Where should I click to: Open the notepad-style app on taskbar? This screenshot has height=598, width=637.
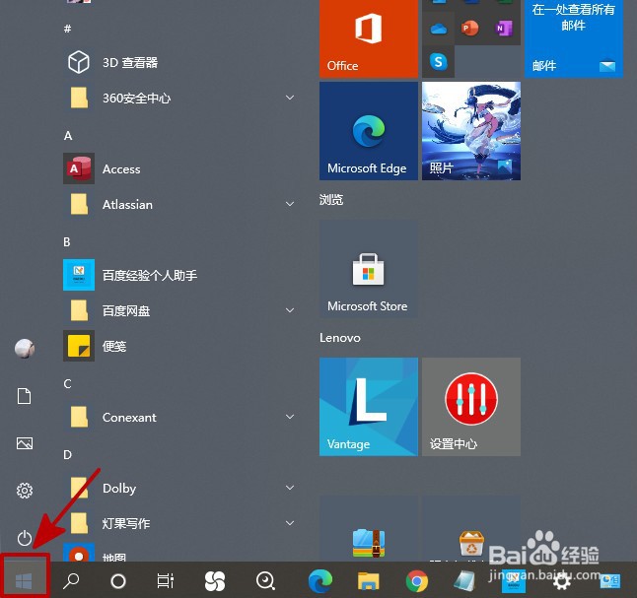coord(464,581)
